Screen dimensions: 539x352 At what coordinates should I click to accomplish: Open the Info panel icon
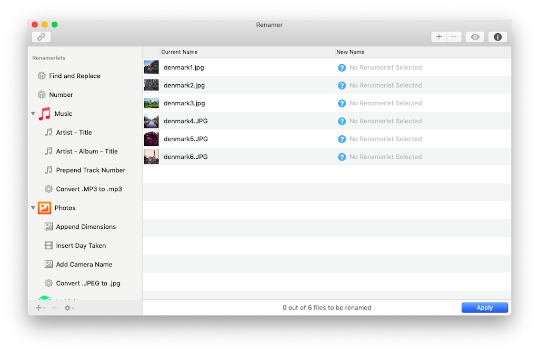pos(497,37)
